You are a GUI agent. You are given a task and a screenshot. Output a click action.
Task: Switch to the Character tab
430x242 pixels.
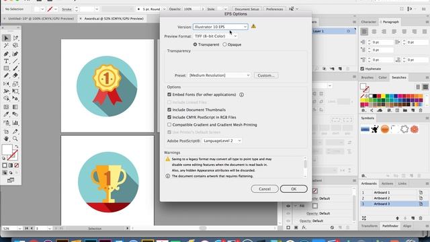point(368,22)
